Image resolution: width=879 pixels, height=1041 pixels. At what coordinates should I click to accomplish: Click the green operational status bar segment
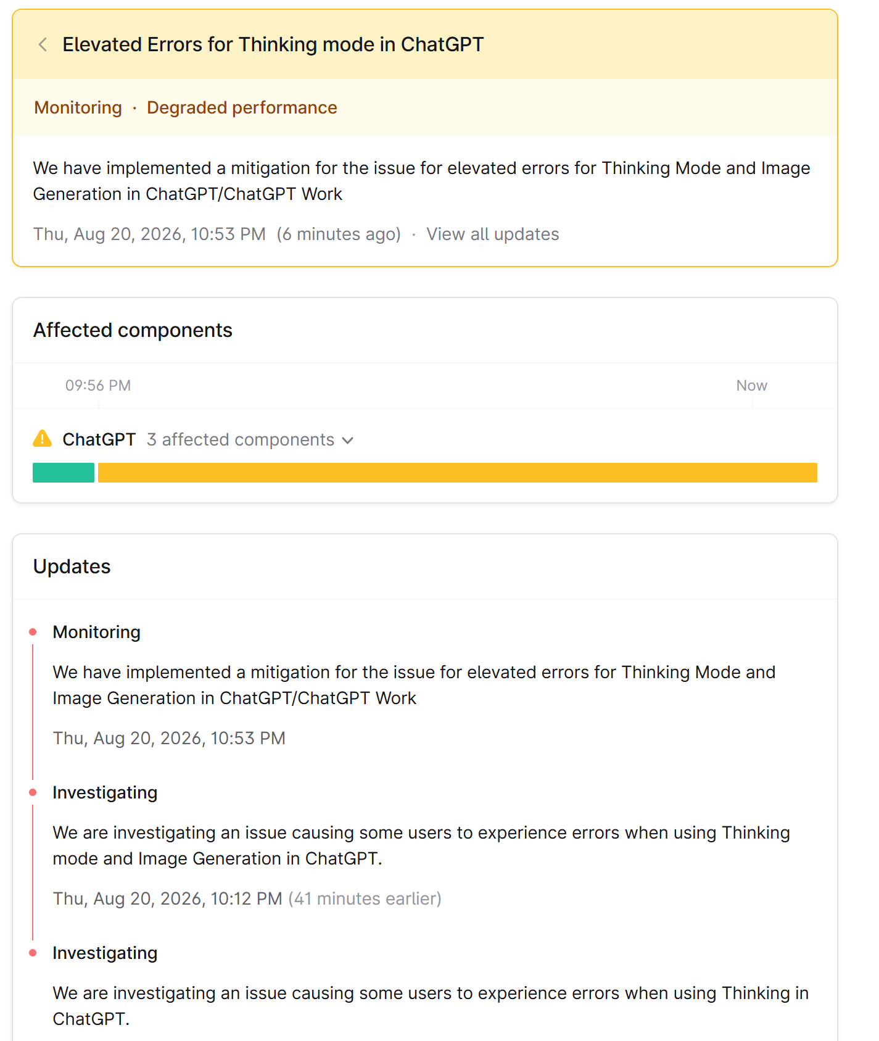(x=64, y=473)
